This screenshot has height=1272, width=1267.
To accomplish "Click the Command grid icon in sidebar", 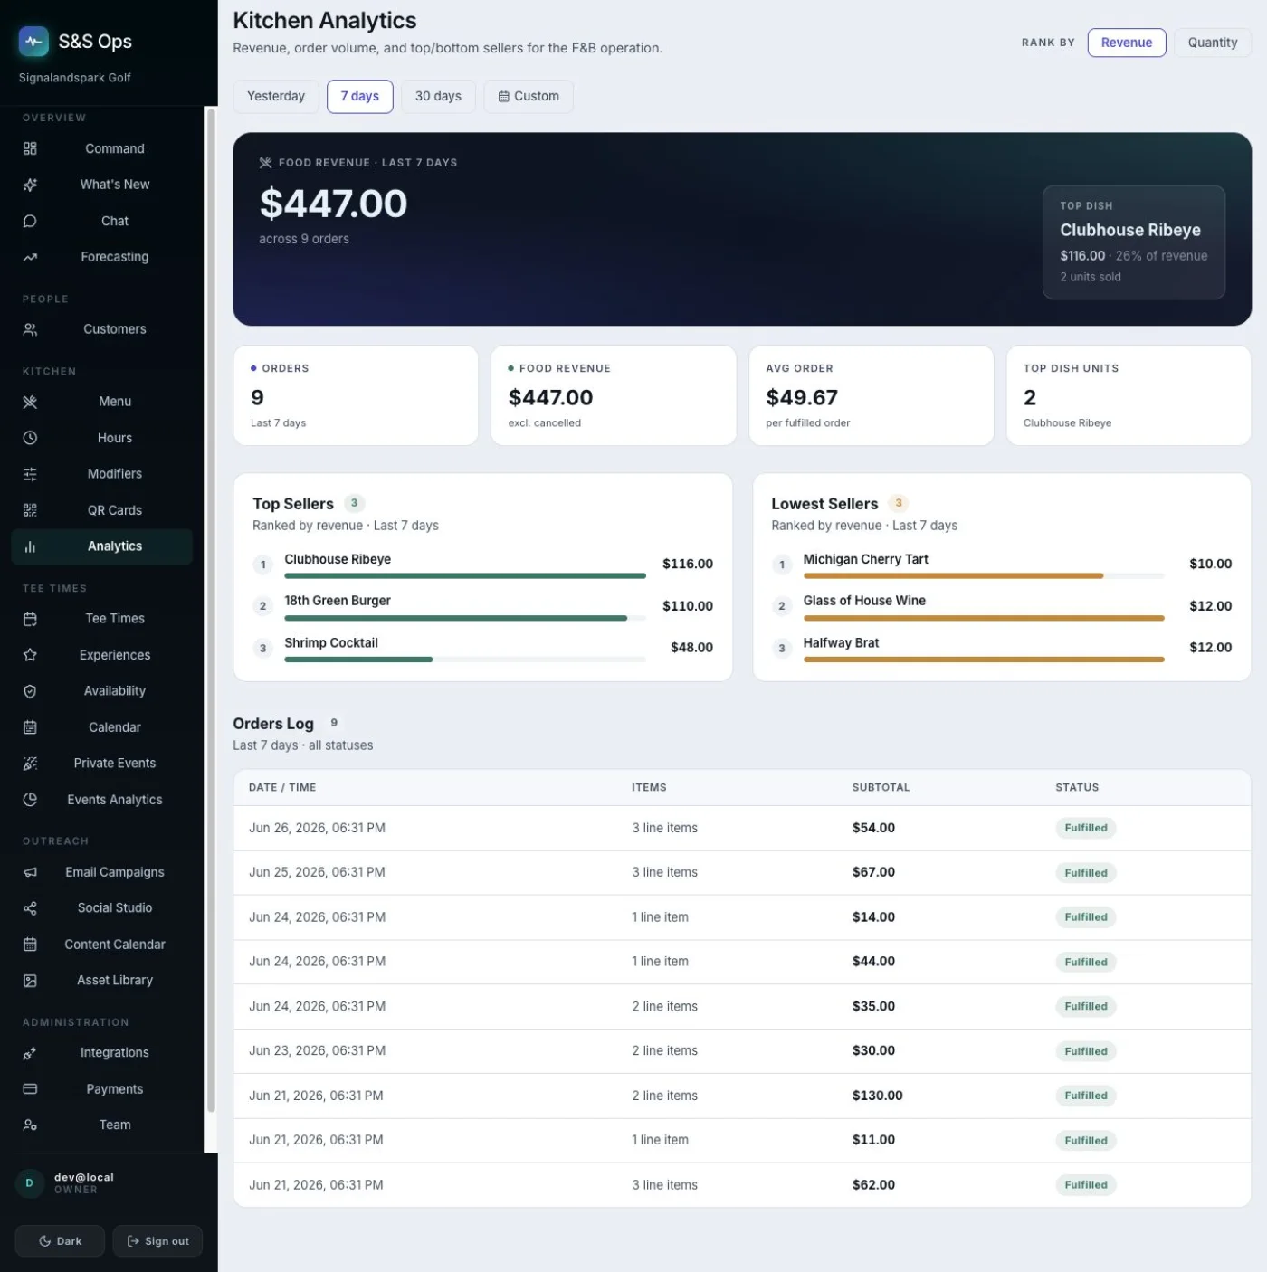I will tap(30, 148).
